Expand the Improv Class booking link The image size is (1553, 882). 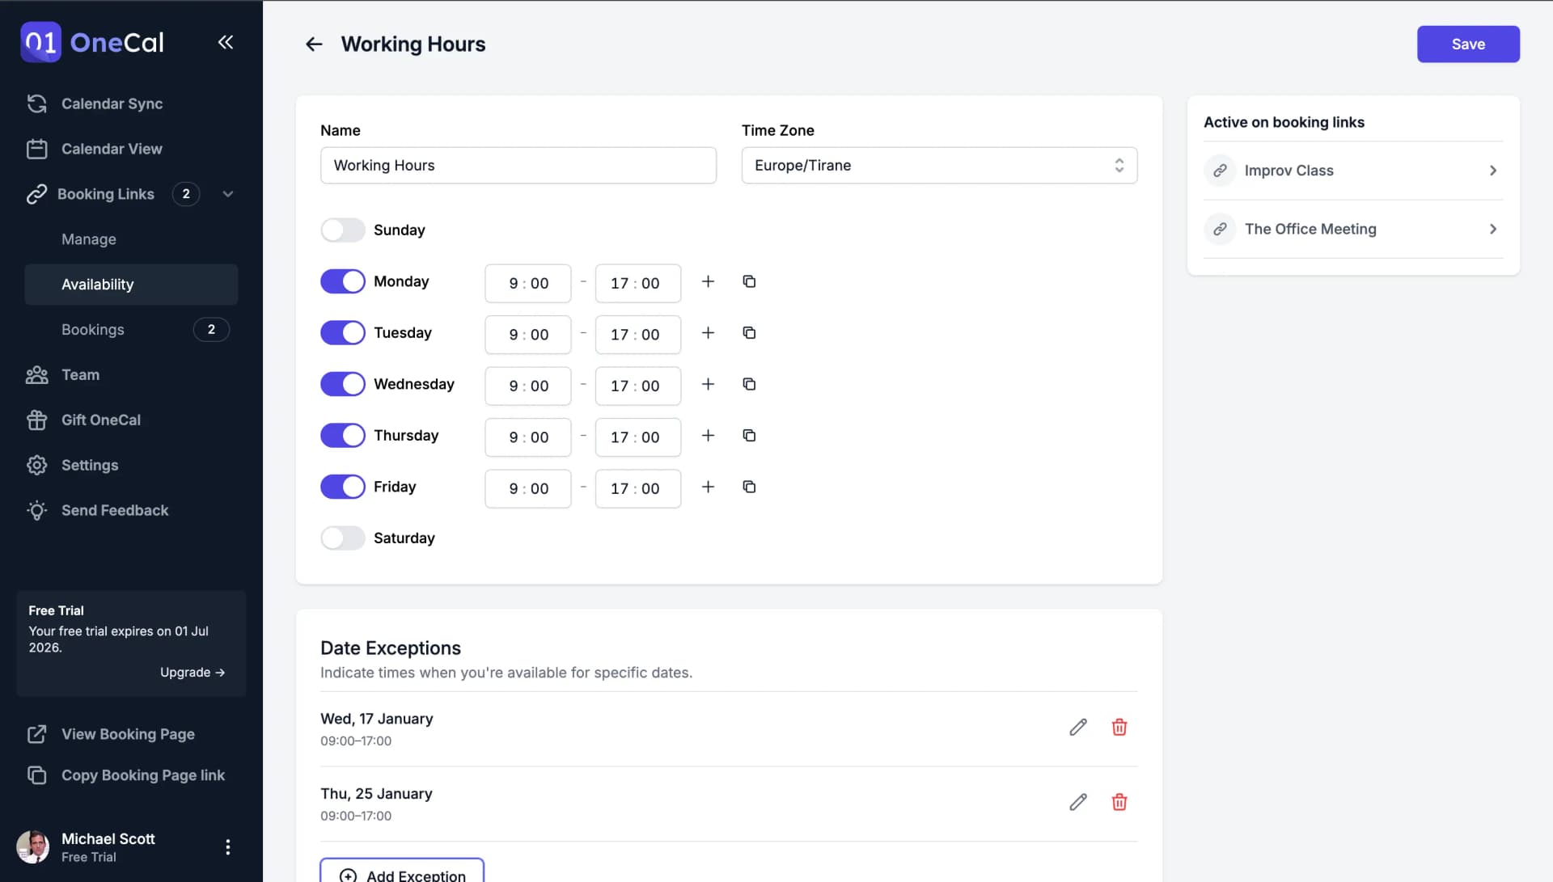[1492, 171]
